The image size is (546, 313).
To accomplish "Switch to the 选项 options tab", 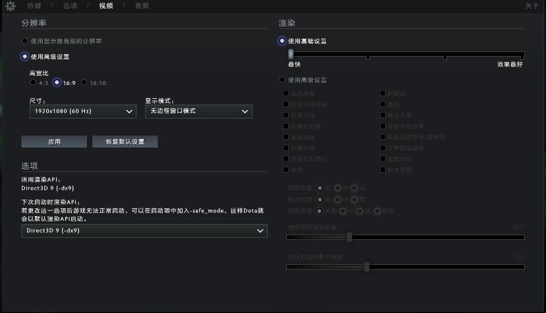I will [70, 6].
